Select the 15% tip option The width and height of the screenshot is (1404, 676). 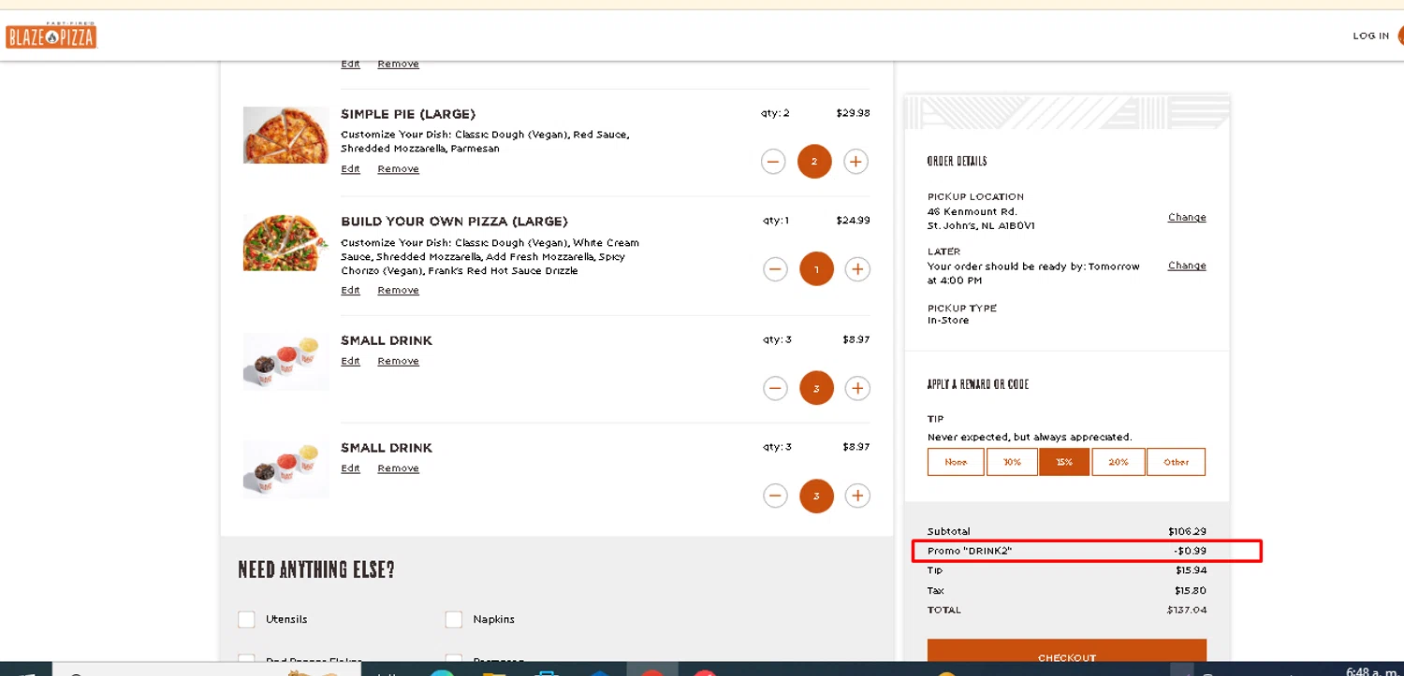click(x=1064, y=462)
